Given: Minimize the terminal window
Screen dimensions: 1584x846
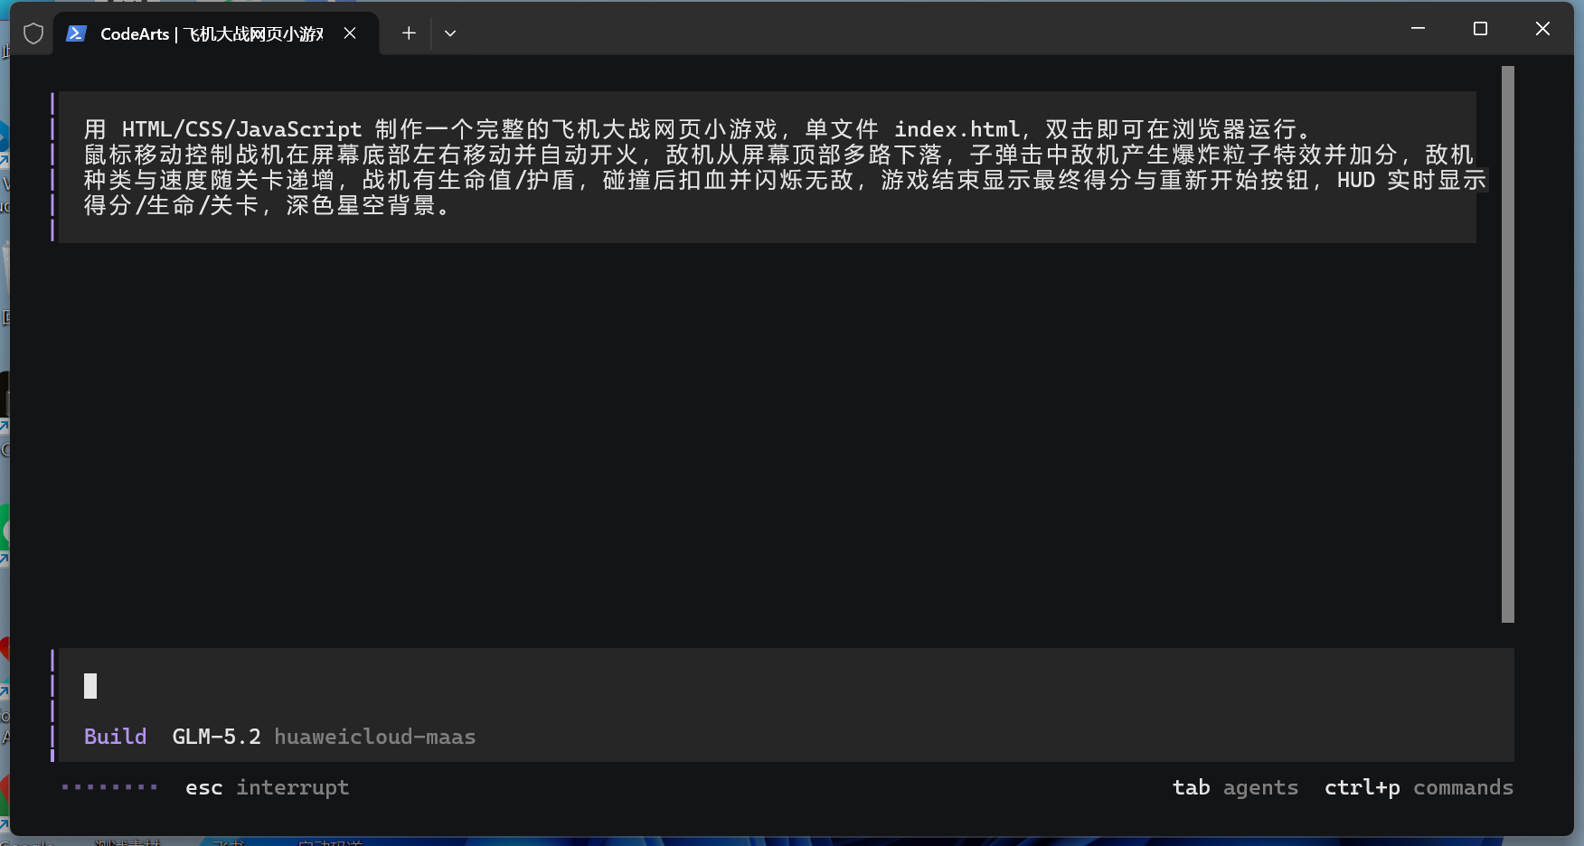Looking at the screenshot, I should click(1418, 29).
